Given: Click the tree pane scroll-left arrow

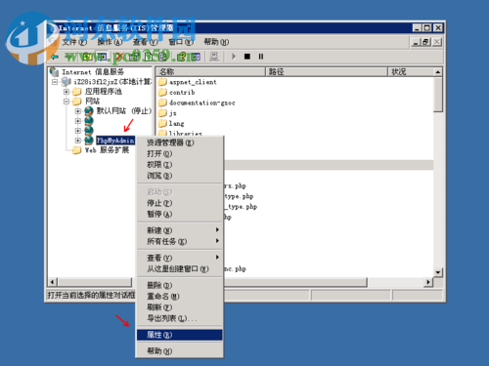Looking at the screenshot, I should tap(53, 282).
